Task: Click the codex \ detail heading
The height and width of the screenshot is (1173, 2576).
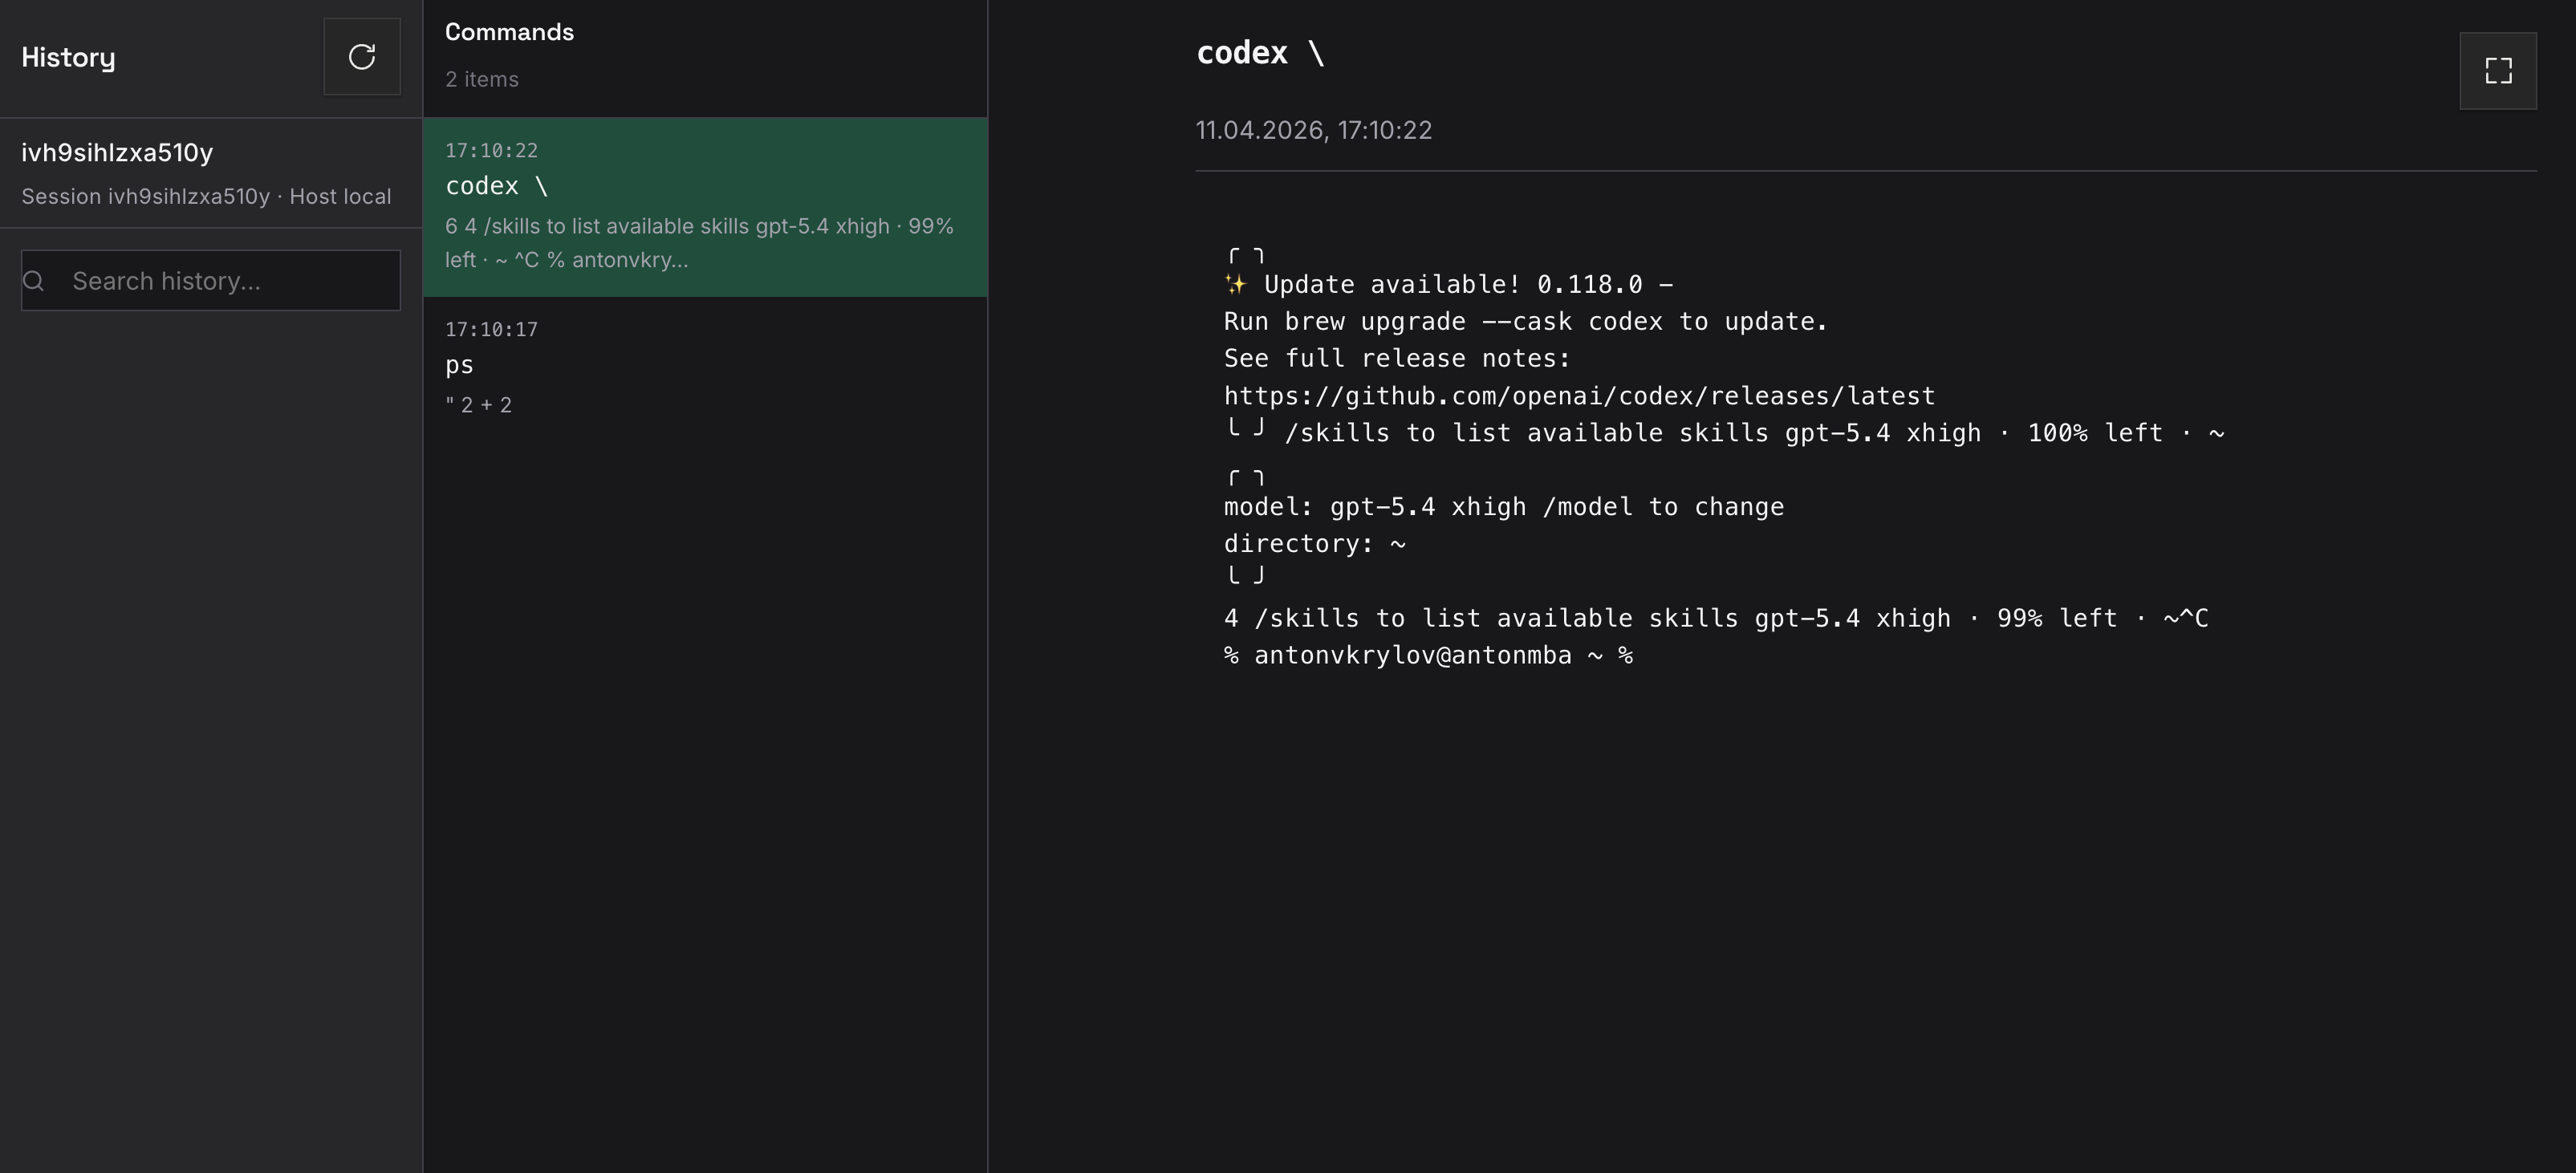Action: pyautogui.click(x=1260, y=52)
